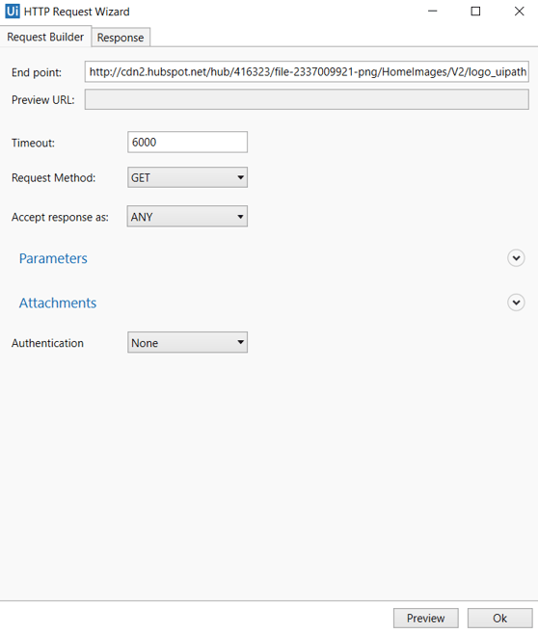The height and width of the screenshot is (634, 538).
Task: Click the Parameters heading
Action: (x=53, y=258)
